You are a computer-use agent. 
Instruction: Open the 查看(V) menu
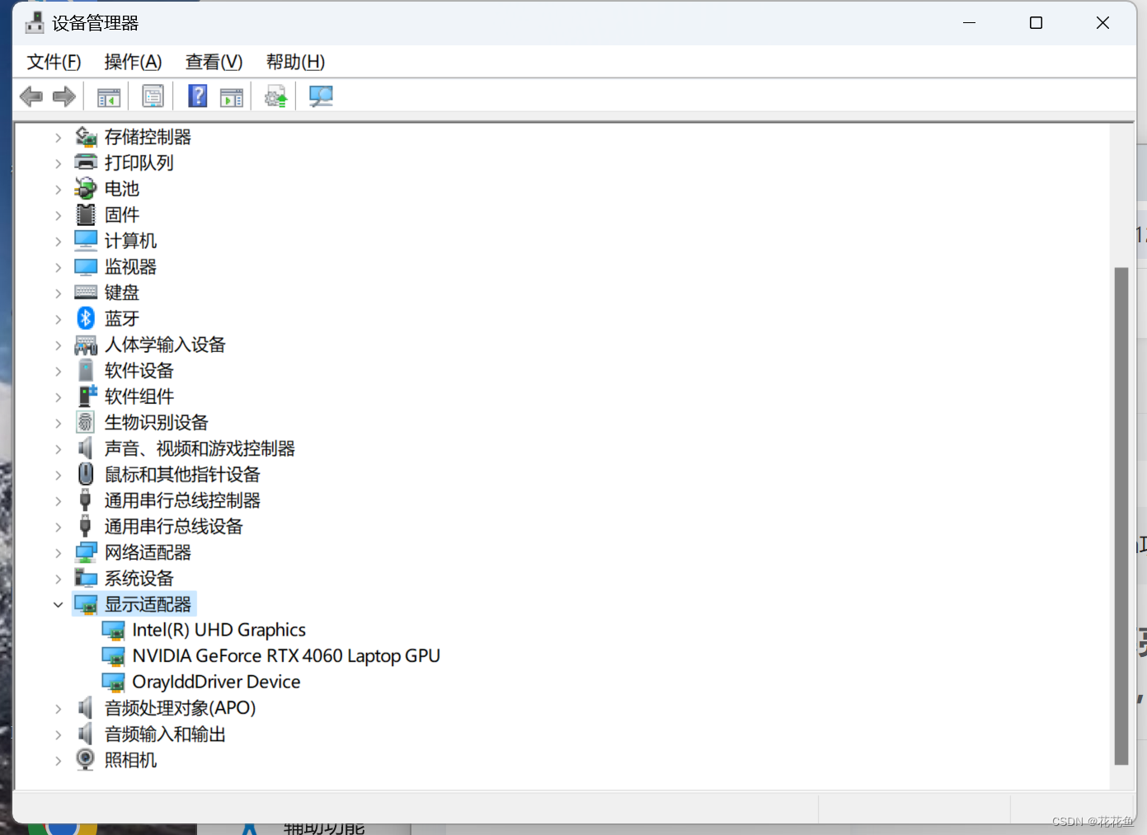[214, 62]
